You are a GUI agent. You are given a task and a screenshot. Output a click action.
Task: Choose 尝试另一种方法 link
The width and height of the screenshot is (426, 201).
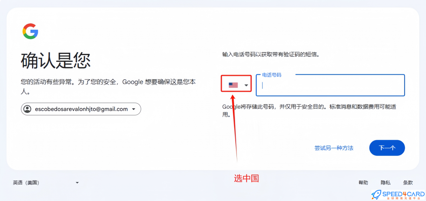coord(334,148)
